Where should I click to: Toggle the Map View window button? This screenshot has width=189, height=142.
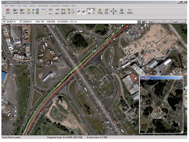coord(139,22)
